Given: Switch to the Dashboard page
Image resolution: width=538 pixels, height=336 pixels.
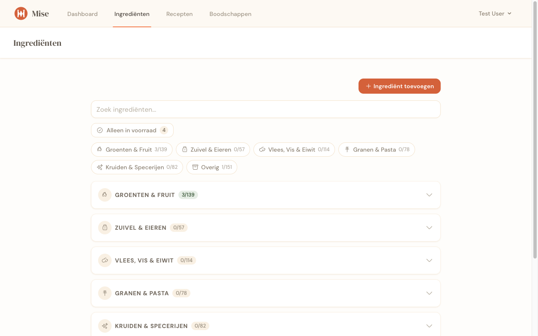Looking at the screenshot, I should pyautogui.click(x=82, y=14).
